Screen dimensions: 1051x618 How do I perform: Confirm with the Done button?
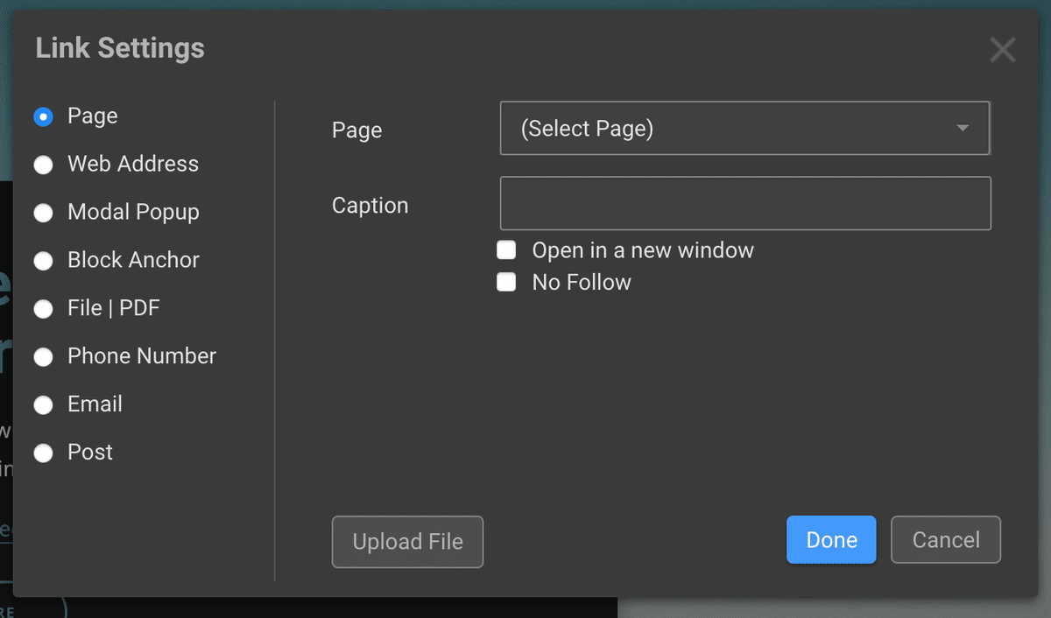830,540
